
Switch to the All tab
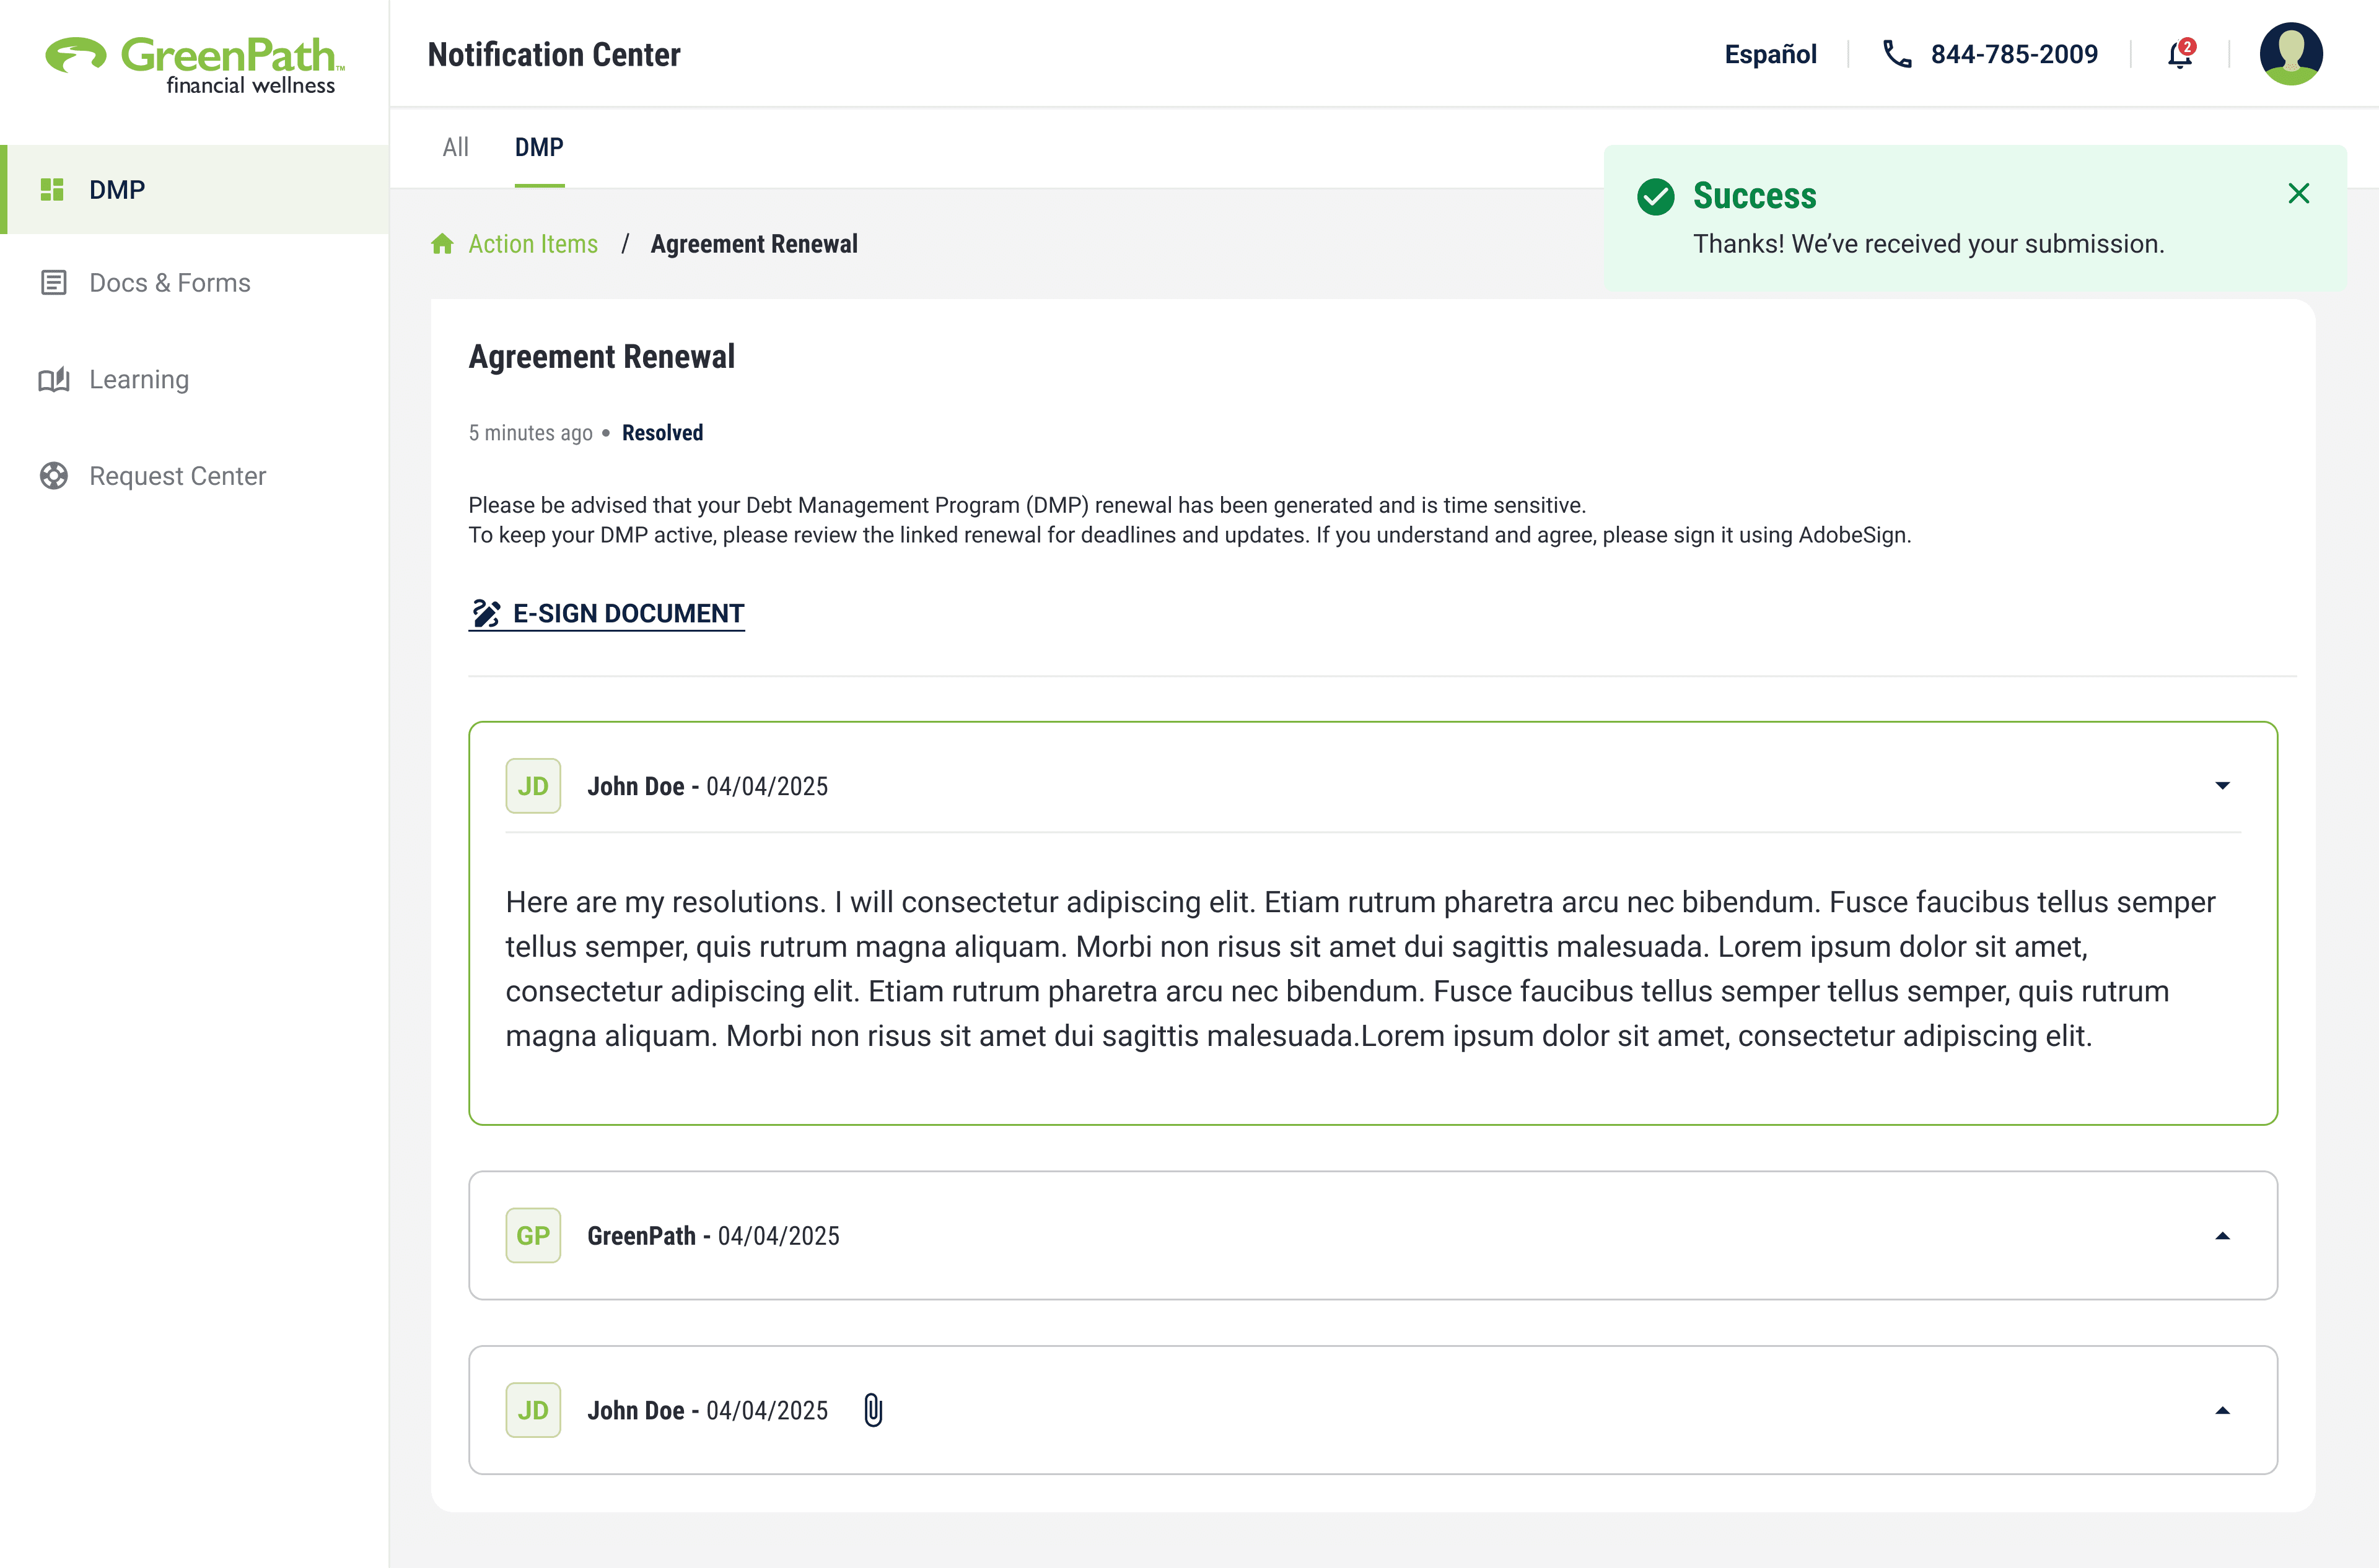point(455,148)
